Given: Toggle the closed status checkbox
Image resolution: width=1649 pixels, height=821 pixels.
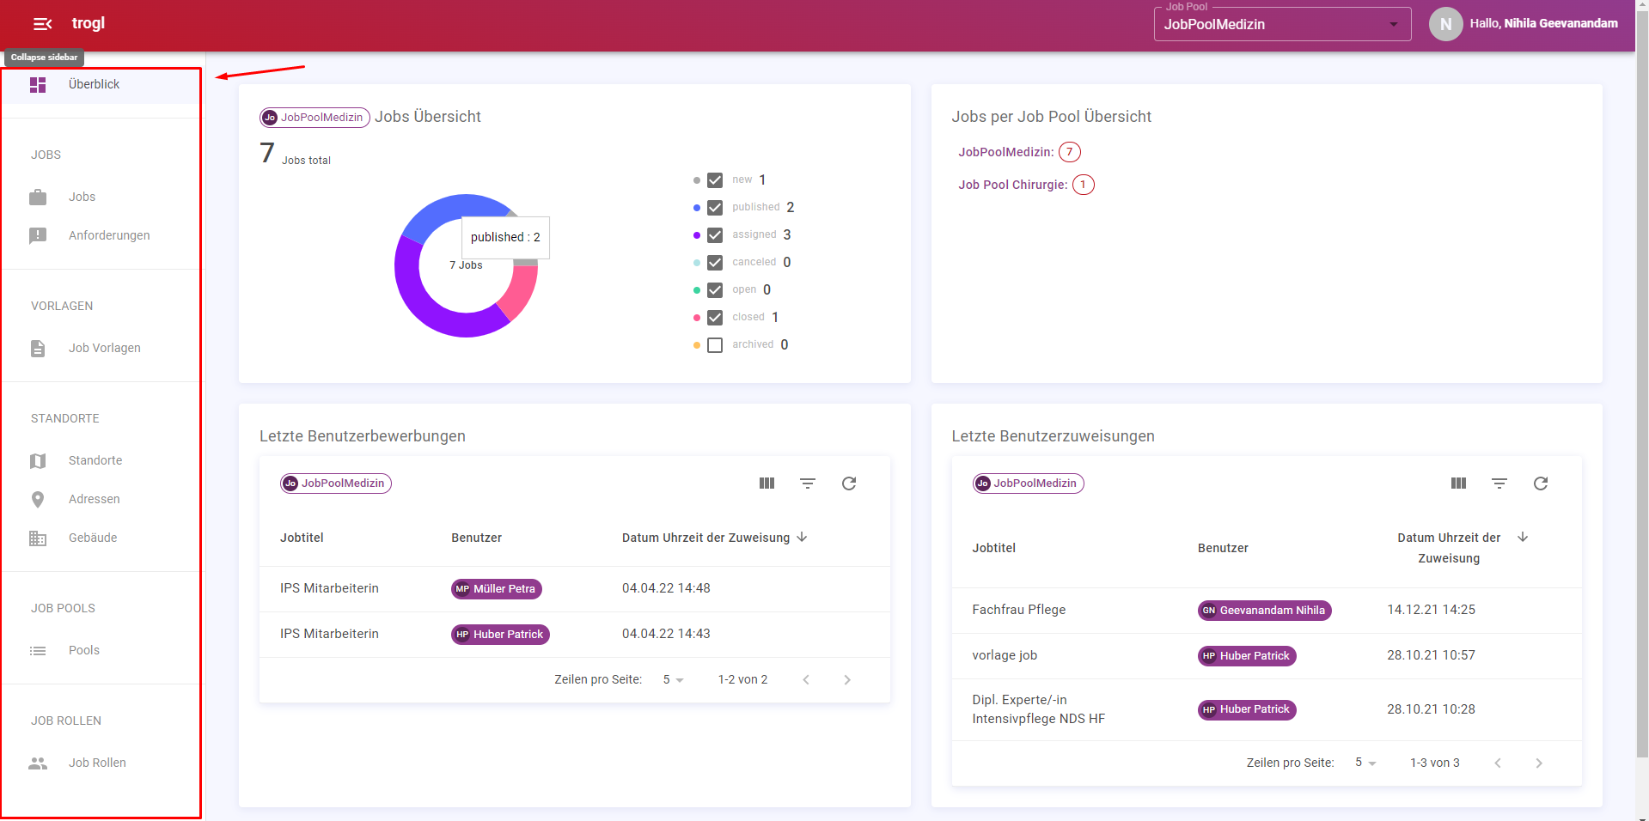Looking at the screenshot, I should tap(715, 318).
